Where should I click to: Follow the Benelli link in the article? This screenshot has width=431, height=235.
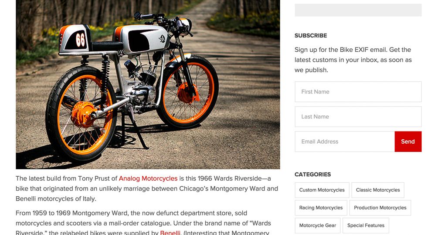pyautogui.click(x=170, y=233)
